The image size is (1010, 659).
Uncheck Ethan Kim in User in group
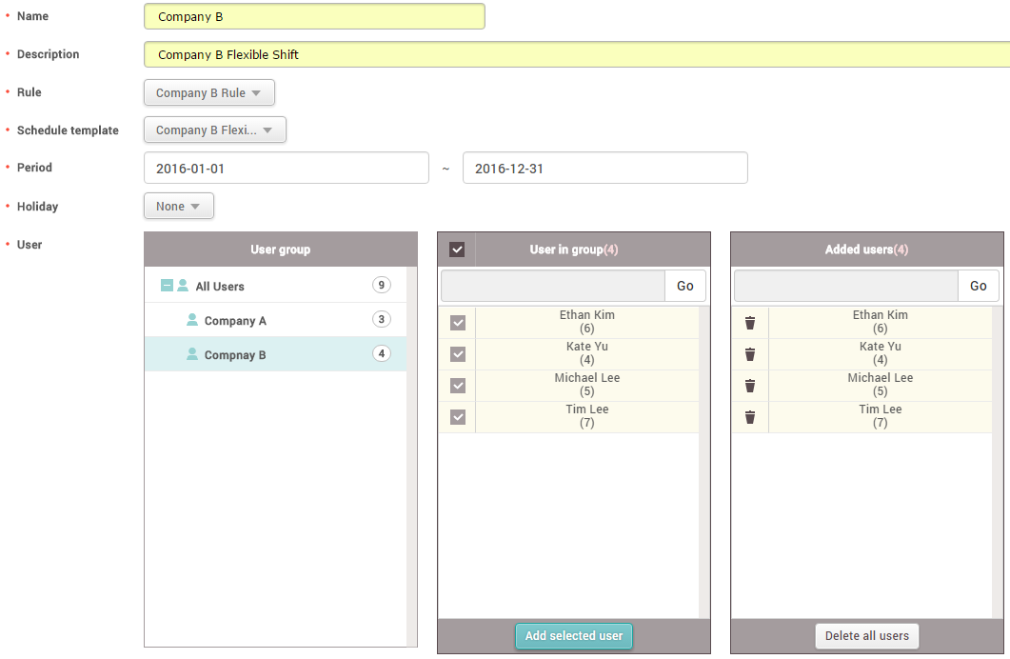[458, 323]
